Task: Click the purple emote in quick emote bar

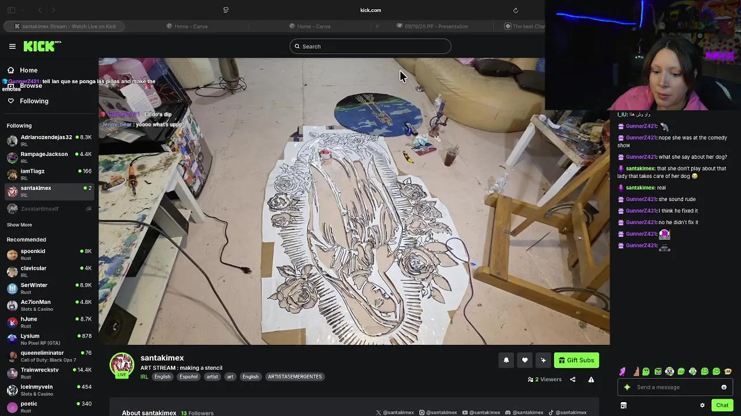Action: coord(622,372)
